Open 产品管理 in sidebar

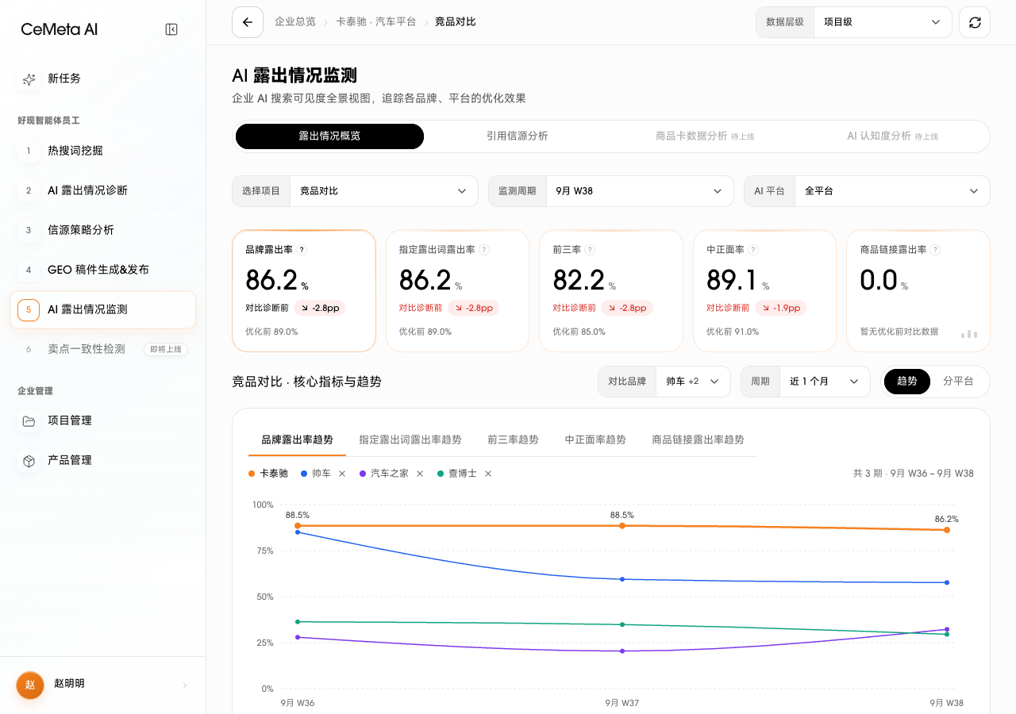click(103, 460)
